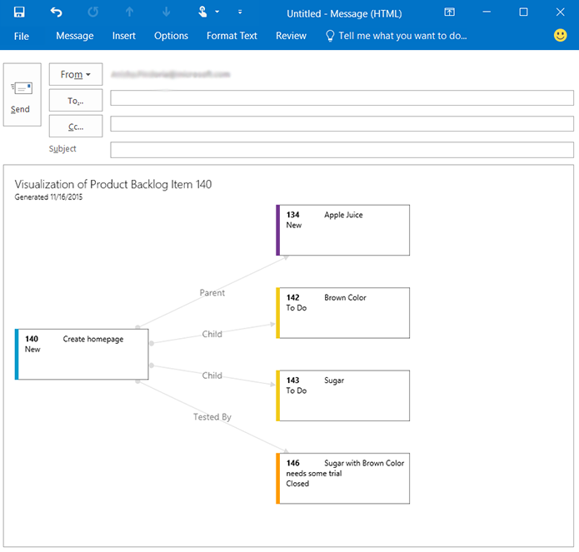The height and width of the screenshot is (552, 579).
Task: Click the Subject field
Action: [x=342, y=150]
